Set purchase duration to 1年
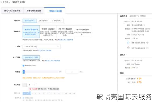 [66, 93]
